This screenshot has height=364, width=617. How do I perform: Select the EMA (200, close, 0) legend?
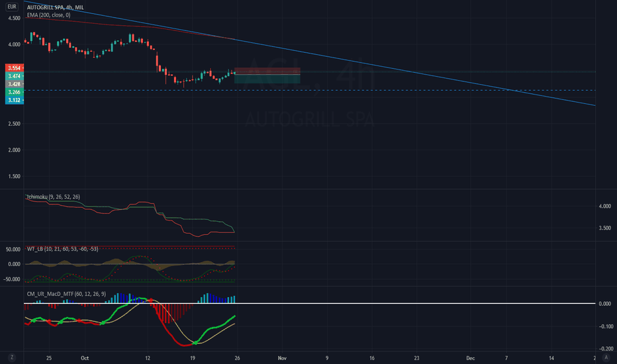pyautogui.click(x=49, y=15)
